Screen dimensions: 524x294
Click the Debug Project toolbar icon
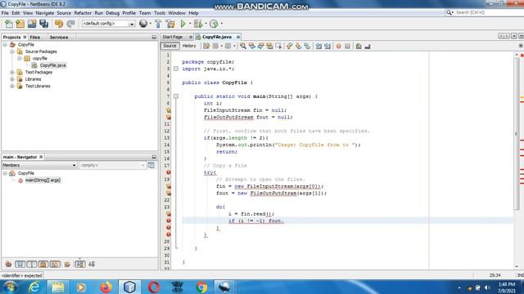198,24
